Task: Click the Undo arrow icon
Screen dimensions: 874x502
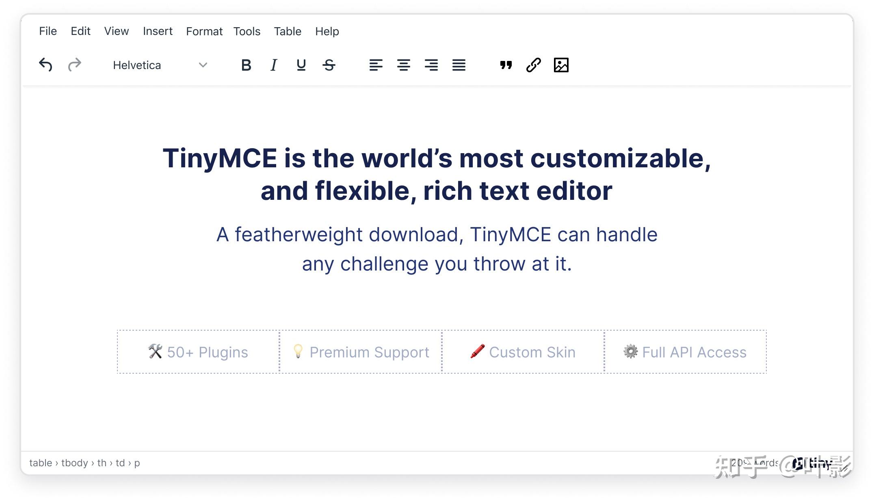Action: [45, 65]
